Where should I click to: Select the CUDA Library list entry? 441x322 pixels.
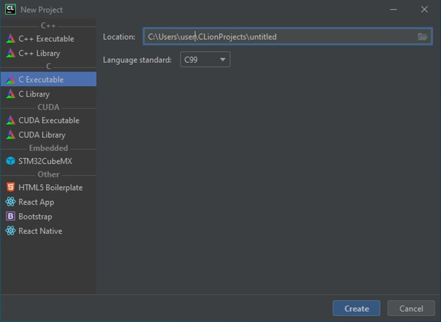48,135
